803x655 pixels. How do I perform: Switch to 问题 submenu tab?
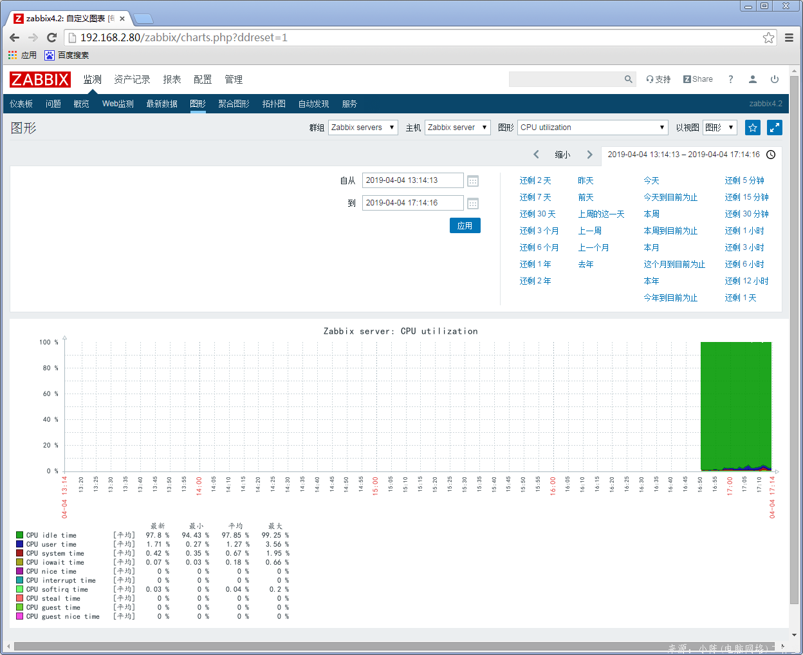[53, 104]
